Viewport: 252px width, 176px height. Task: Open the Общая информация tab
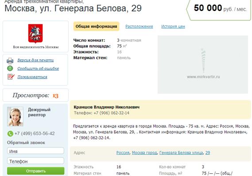click(96, 27)
